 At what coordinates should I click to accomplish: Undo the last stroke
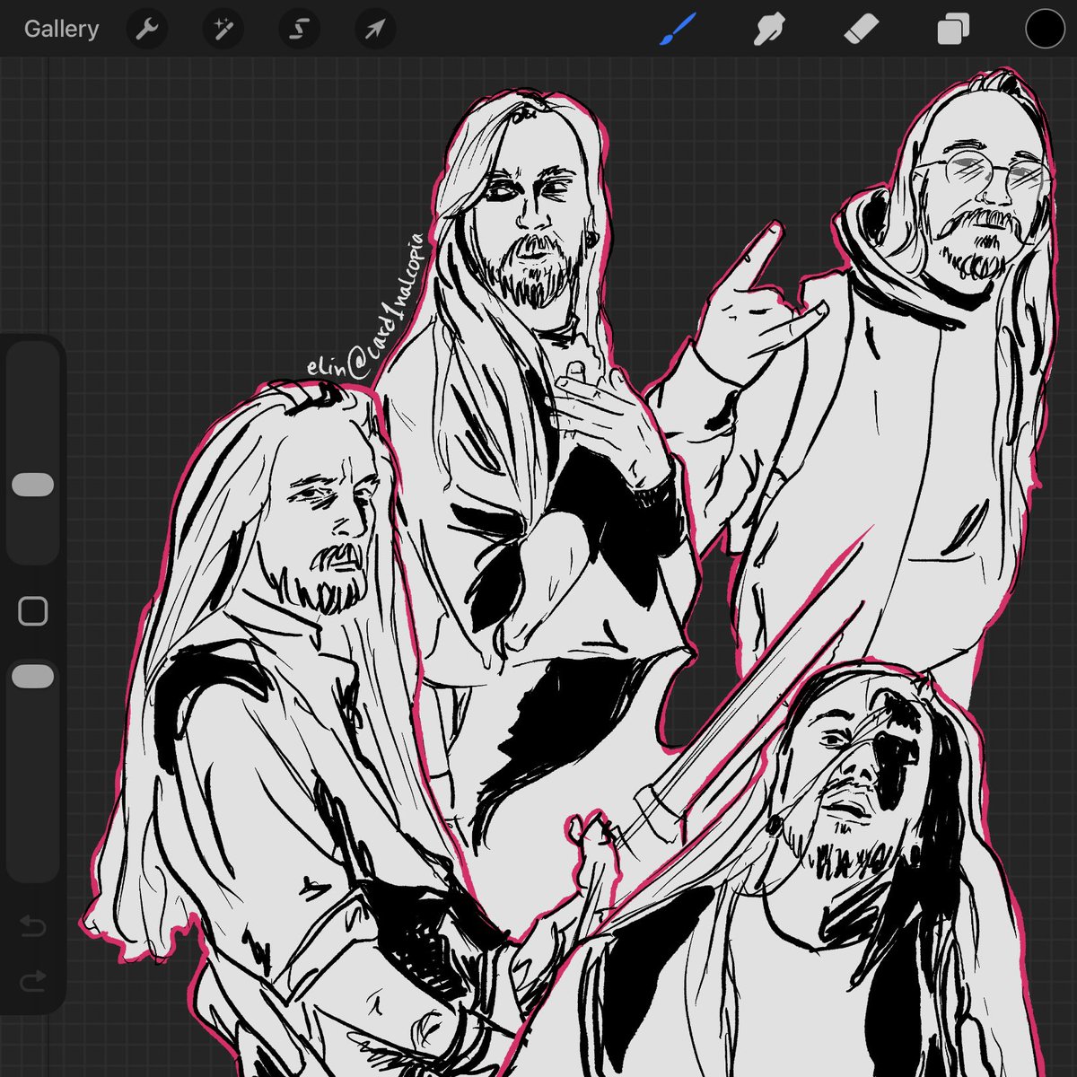pos(32,925)
